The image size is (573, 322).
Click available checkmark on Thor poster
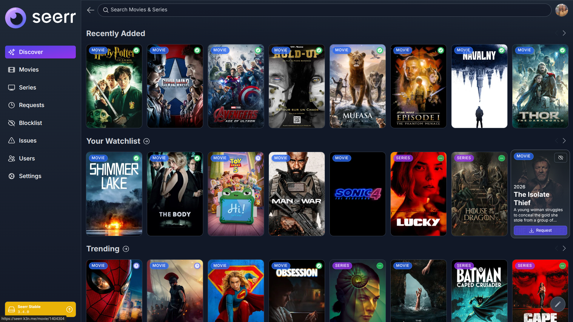(x=563, y=50)
